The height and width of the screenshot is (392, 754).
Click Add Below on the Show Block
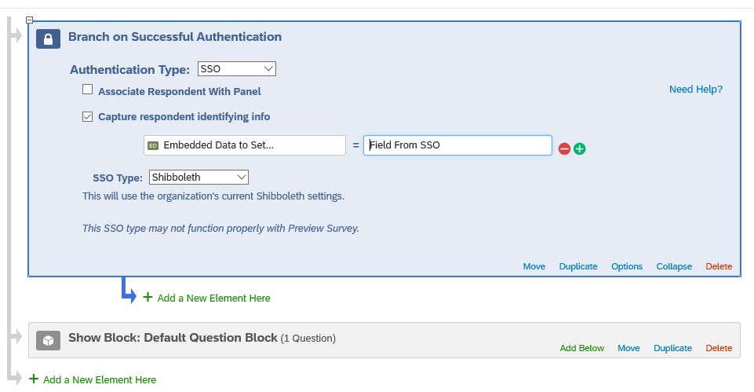(x=582, y=348)
